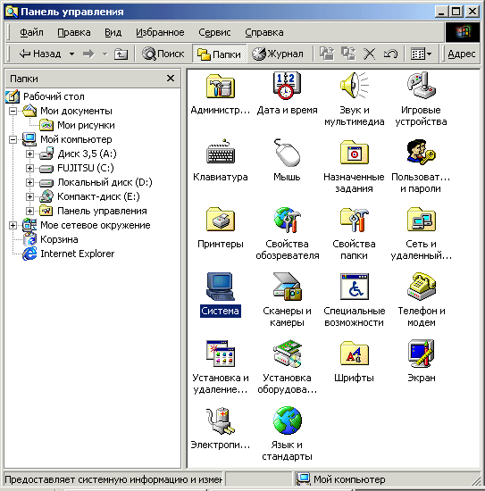Image resolution: width=485 pixels, height=491 pixels.
Task: Expand Мое сетевое окружение node
Action: coord(13,225)
